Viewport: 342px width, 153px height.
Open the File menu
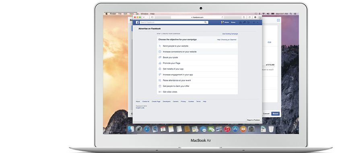(120, 14)
